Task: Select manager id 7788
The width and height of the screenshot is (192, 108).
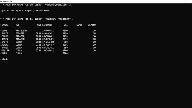Action: click(38, 45)
